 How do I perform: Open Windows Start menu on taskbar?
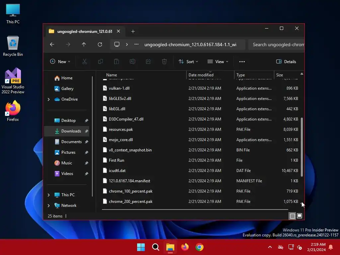141,247
